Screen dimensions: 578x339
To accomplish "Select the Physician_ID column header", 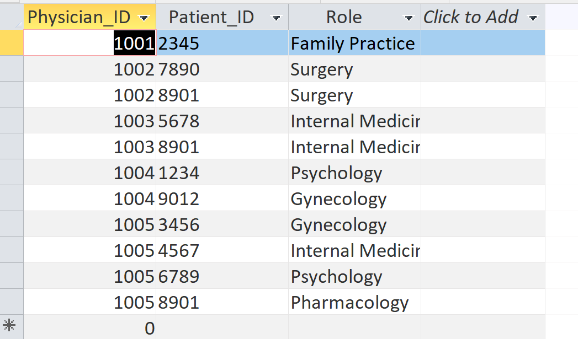I will (x=79, y=18).
